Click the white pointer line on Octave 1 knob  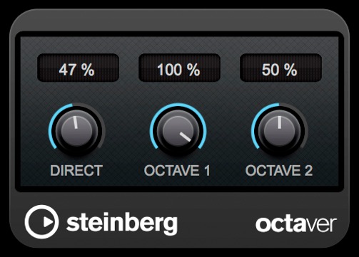[x=185, y=137]
